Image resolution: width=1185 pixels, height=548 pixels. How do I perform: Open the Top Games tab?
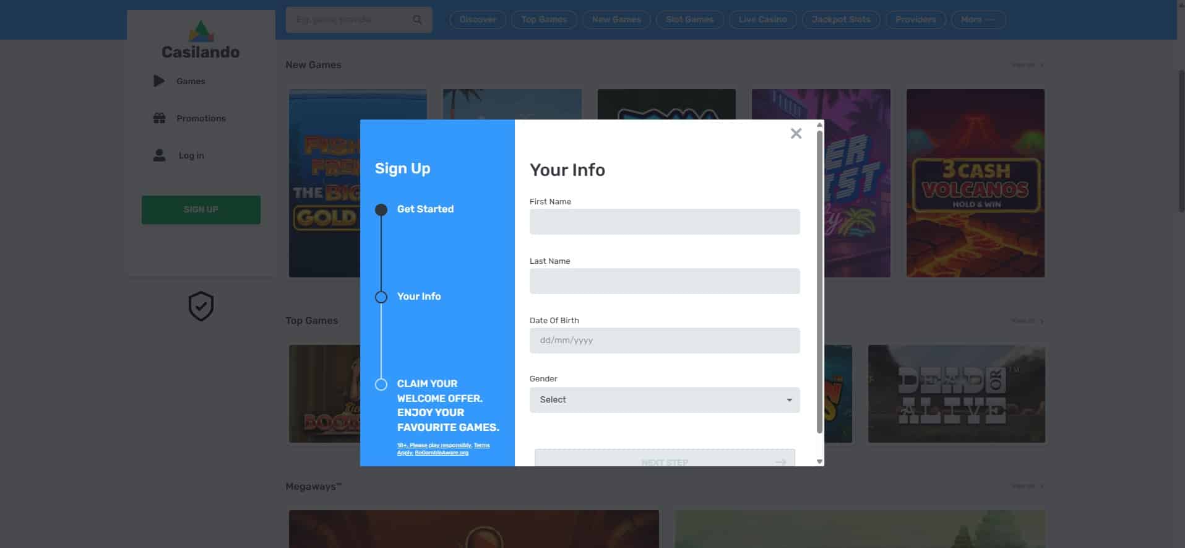[x=544, y=20]
